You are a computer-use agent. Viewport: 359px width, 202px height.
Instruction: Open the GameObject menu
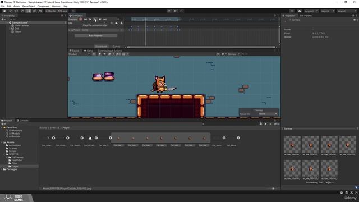29,6
